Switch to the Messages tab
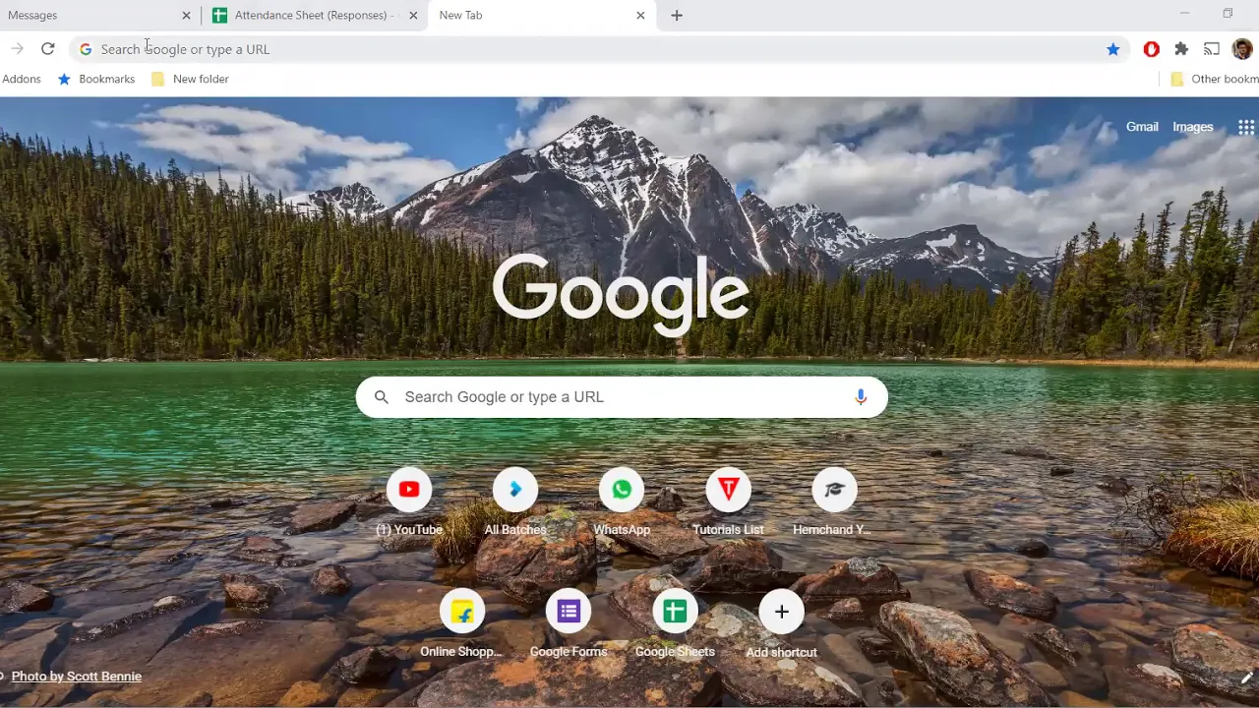Screen dimensions: 1259x708 96,16
